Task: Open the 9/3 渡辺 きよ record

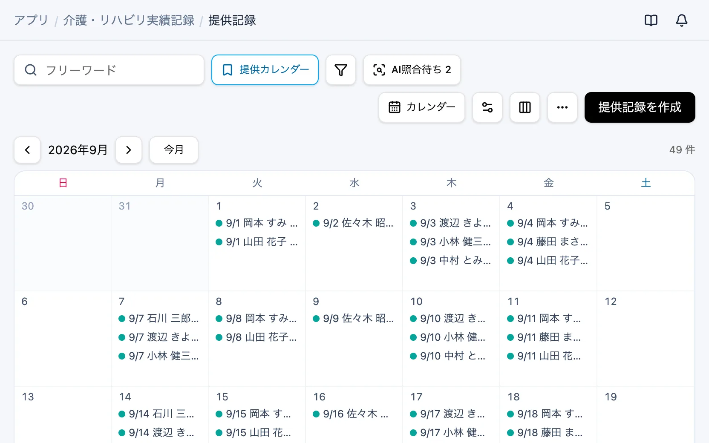Action: [x=451, y=223]
